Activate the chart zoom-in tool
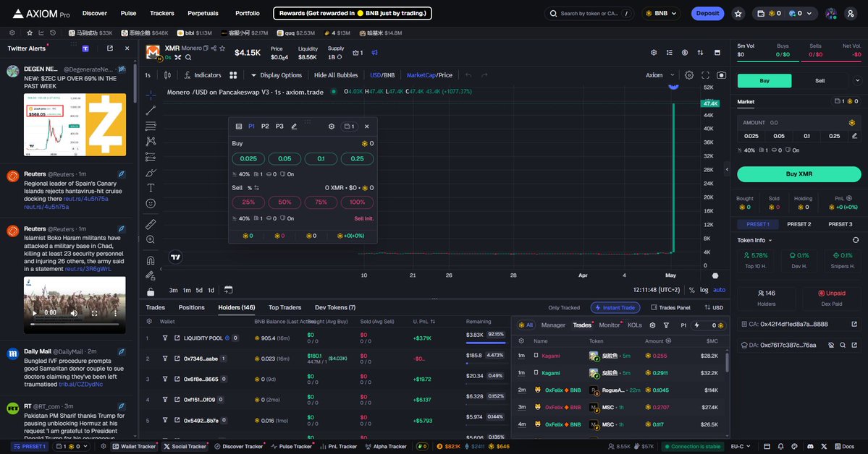Viewport: 868px width, 454px height. coord(151,240)
